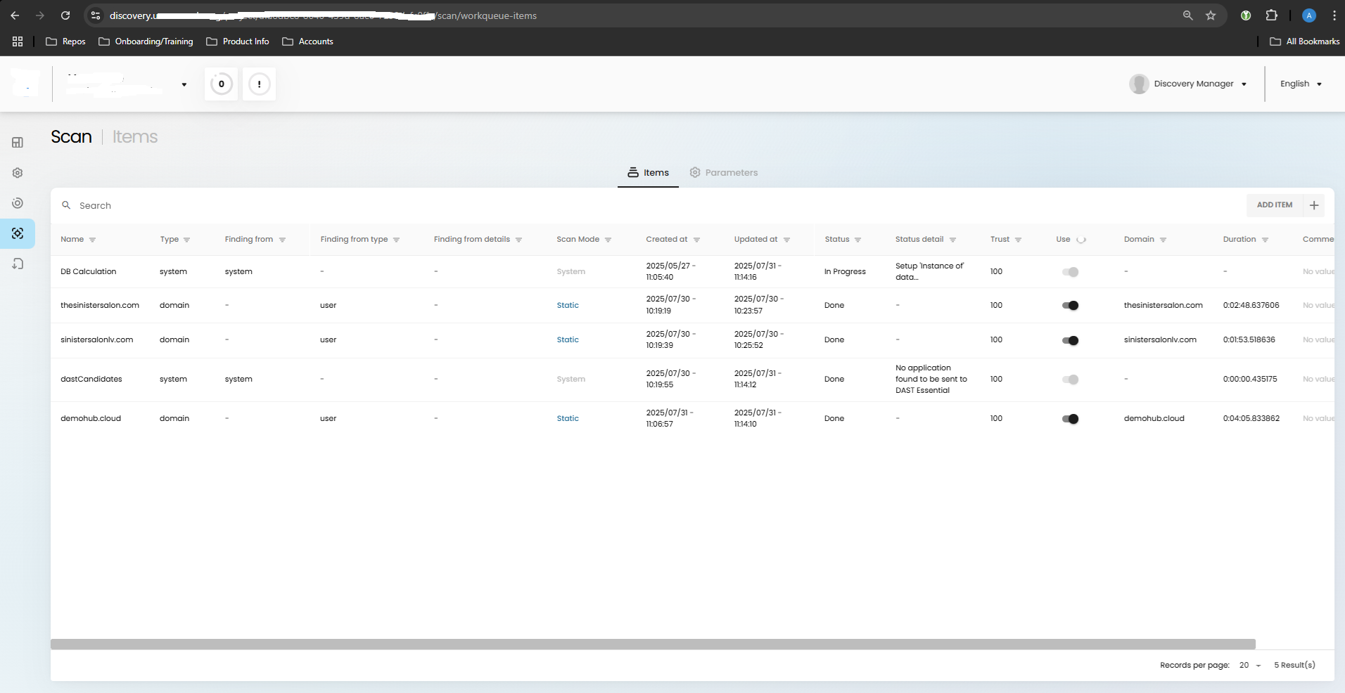This screenshot has width=1345, height=693.
Task: Bookmark page with star icon
Action: pos(1211,15)
